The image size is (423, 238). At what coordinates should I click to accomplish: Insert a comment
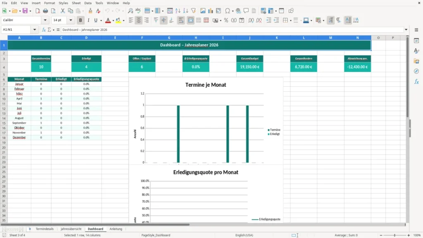coord(246,11)
